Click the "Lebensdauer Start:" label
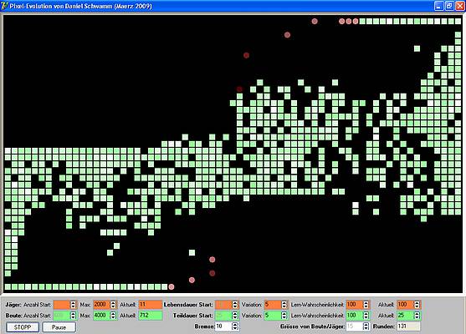This screenshot has width=466, height=334. click(188, 305)
